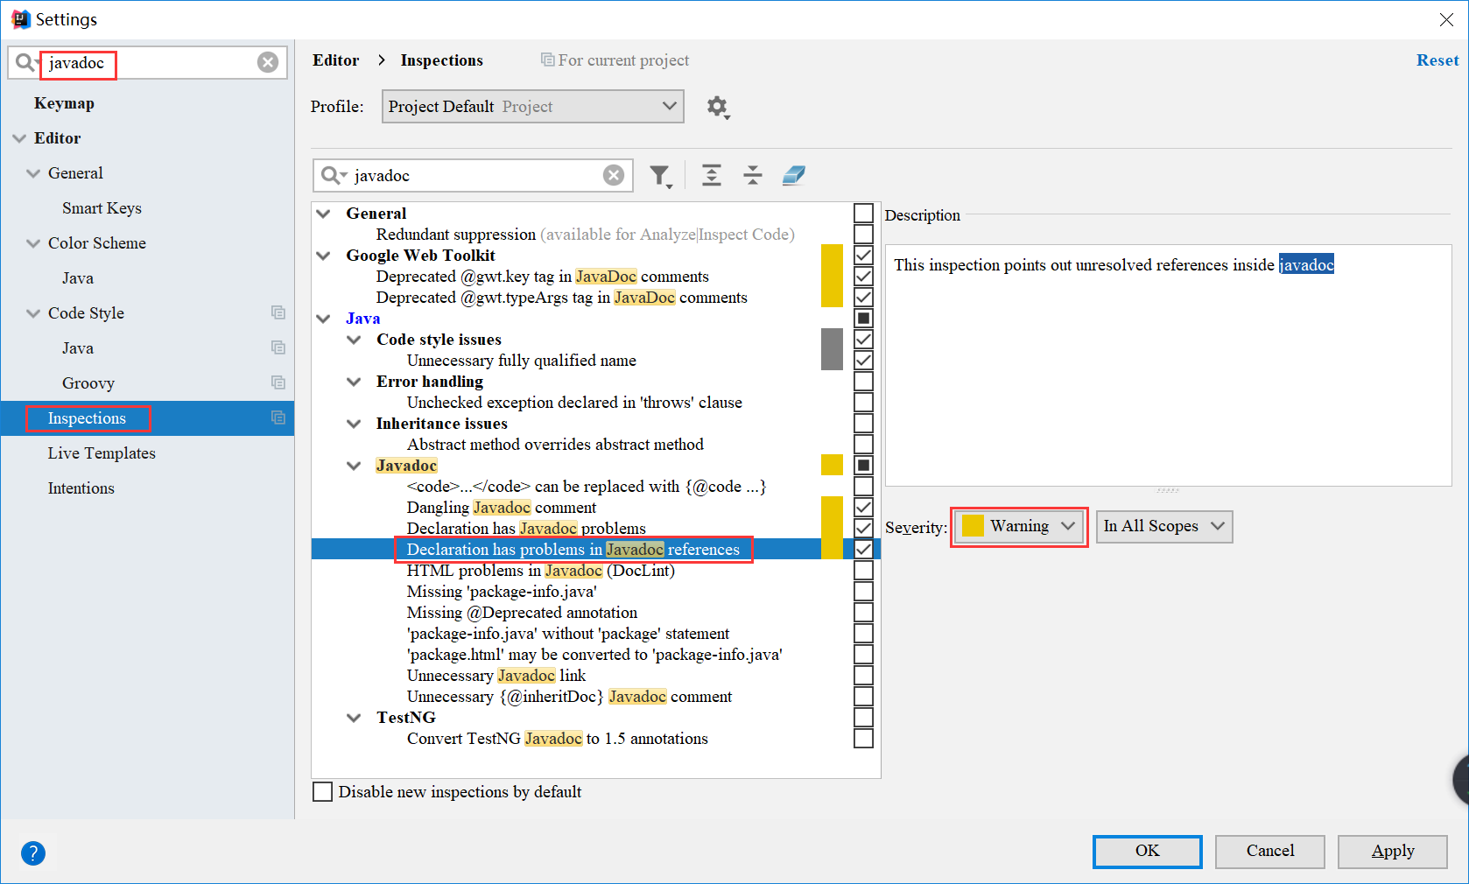Expand all inspection tree nodes
The height and width of the screenshot is (884, 1469).
(711, 175)
